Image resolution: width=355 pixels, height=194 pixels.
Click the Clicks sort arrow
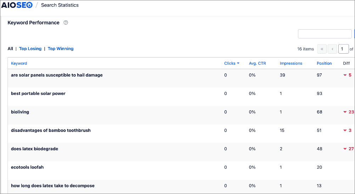(238, 63)
